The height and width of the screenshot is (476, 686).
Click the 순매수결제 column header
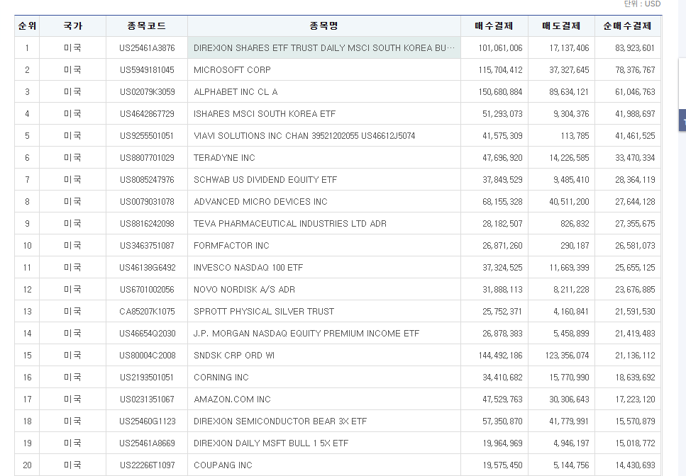pyautogui.click(x=627, y=26)
